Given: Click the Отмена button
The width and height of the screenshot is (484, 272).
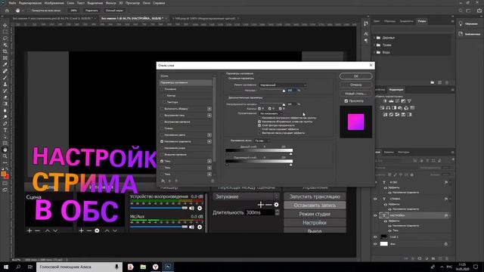Looking at the screenshot, I should click(x=356, y=85).
